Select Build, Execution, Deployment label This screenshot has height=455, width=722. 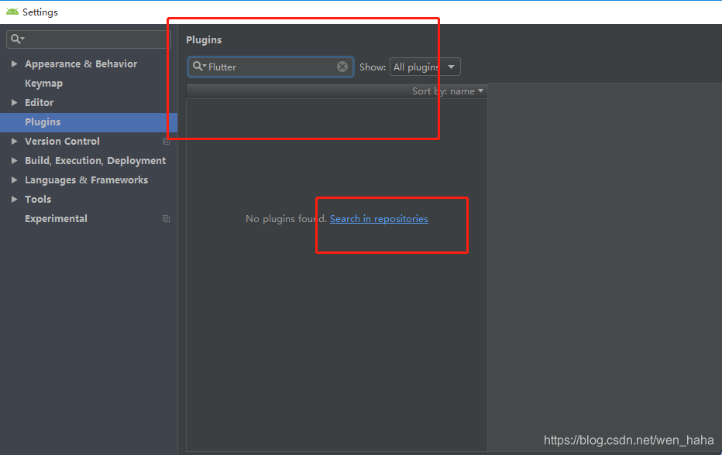(95, 160)
